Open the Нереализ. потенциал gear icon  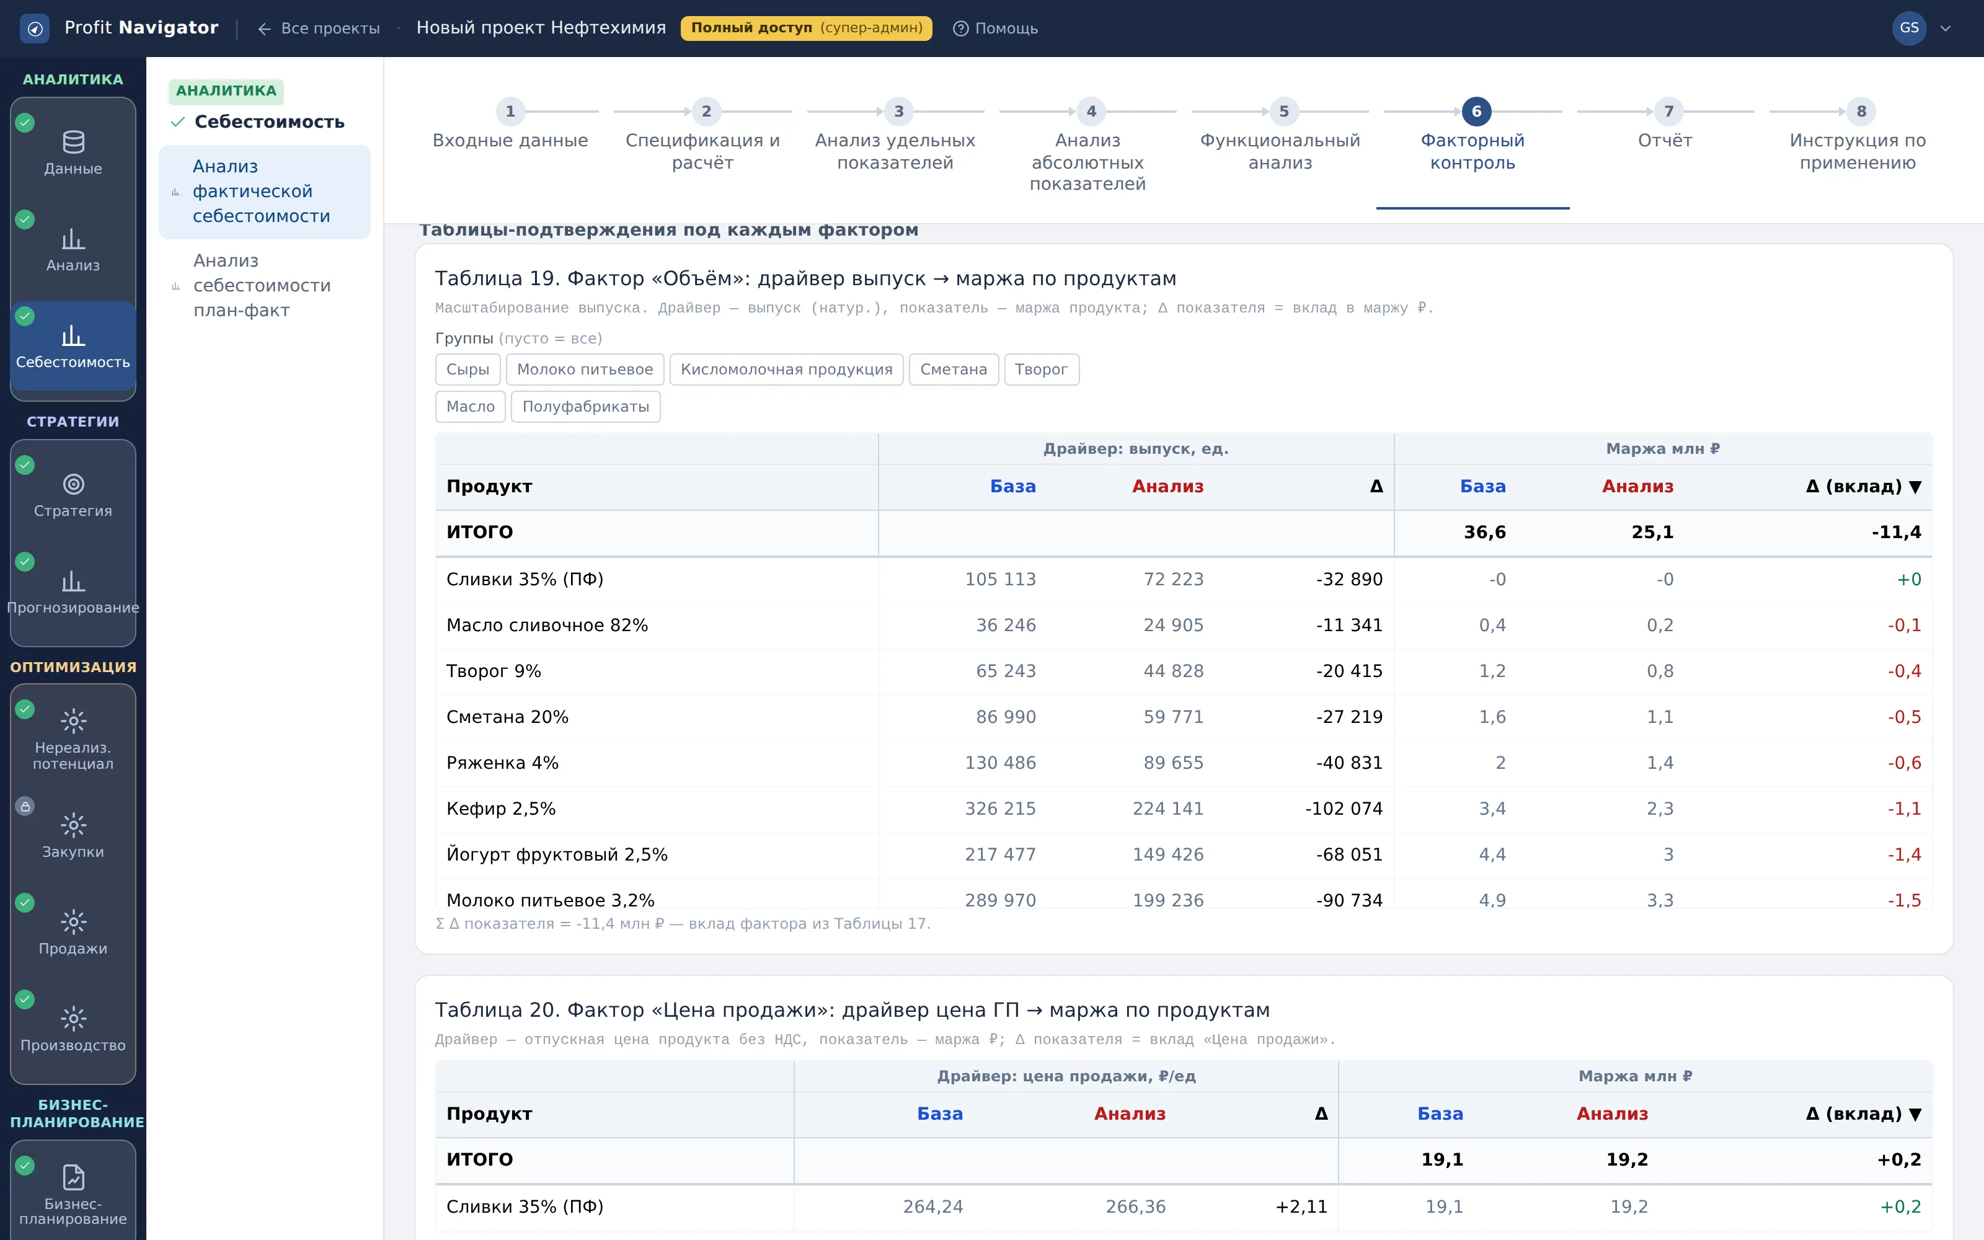point(73,721)
